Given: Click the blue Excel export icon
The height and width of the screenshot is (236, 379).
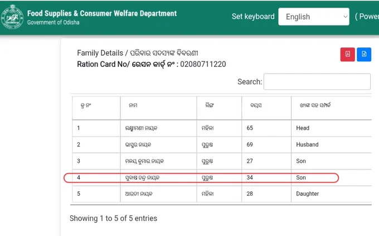Looking at the screenshot, I should click(364, 54).
